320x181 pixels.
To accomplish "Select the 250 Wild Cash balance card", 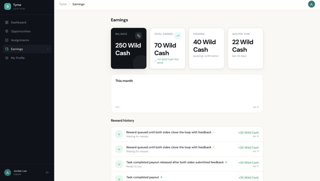I will 129,48.
